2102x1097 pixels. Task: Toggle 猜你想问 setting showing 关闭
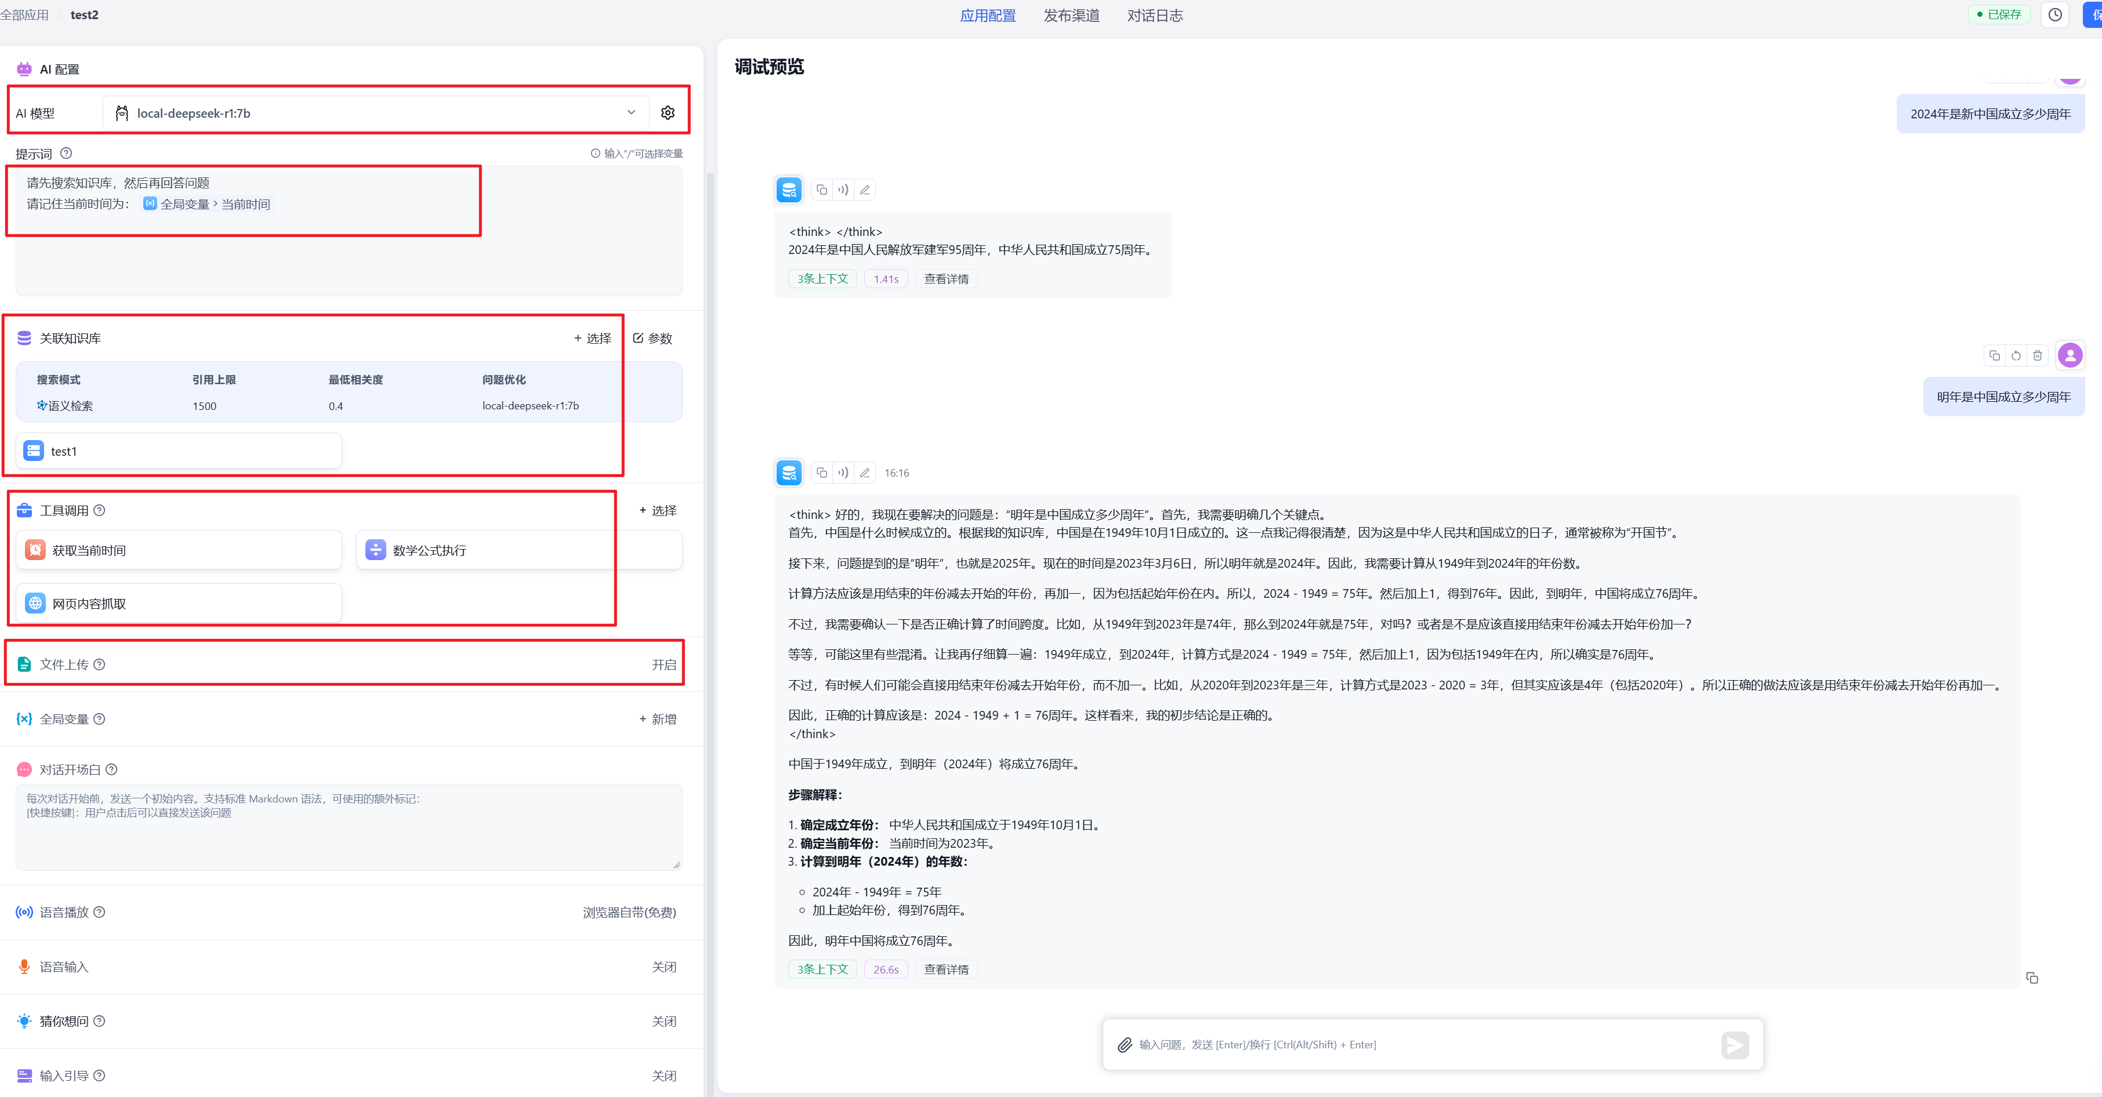(664, 1021)
